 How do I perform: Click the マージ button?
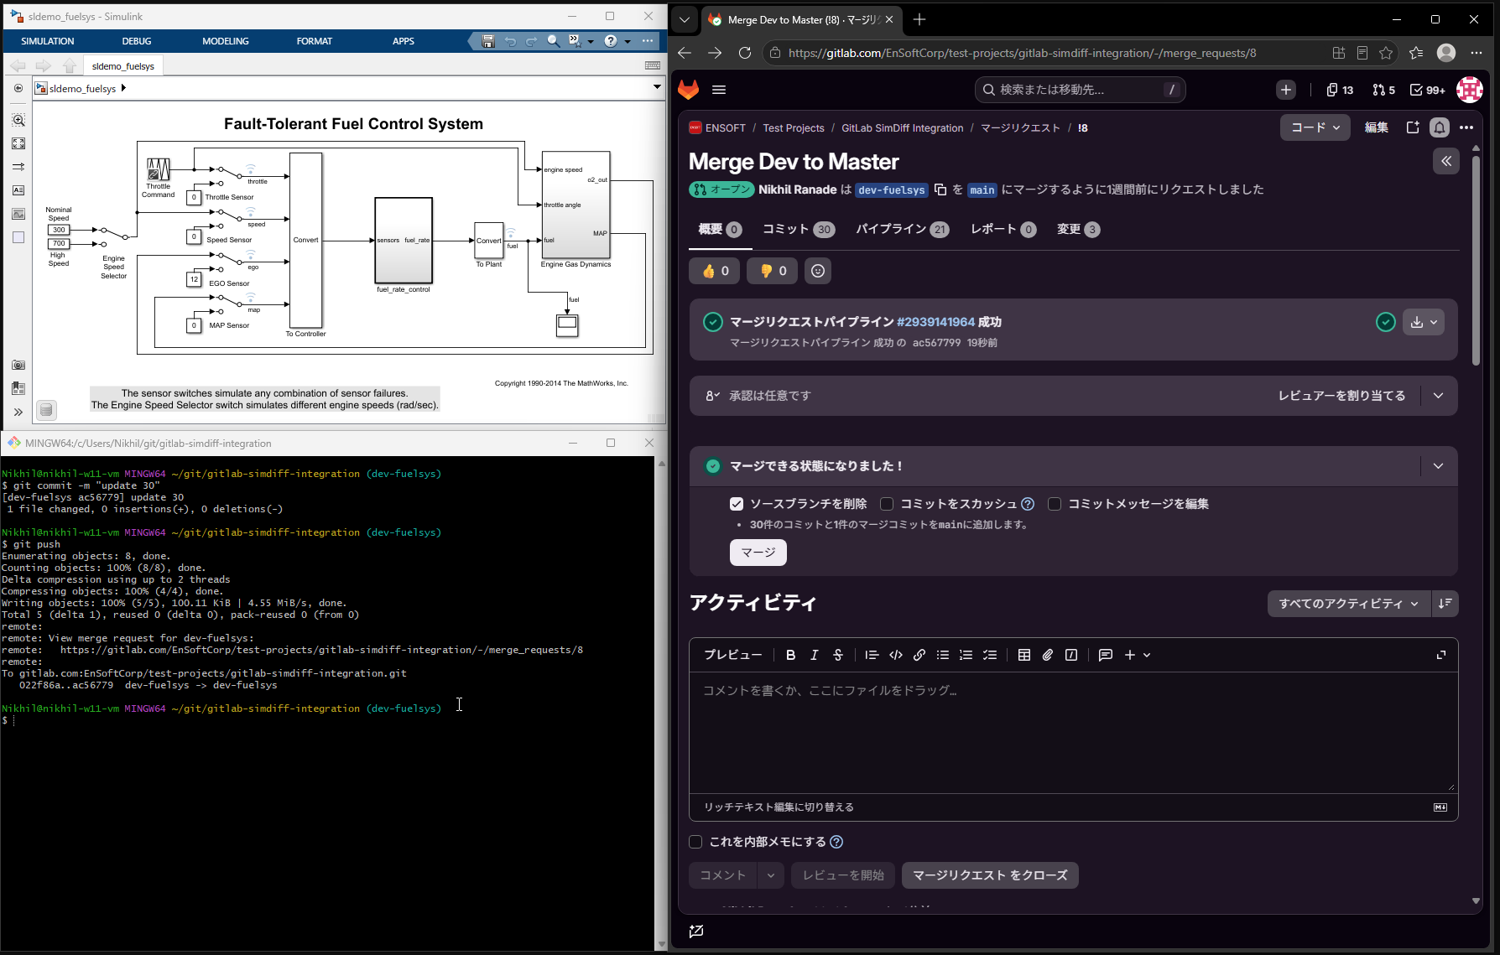click(x=758, y=553)
